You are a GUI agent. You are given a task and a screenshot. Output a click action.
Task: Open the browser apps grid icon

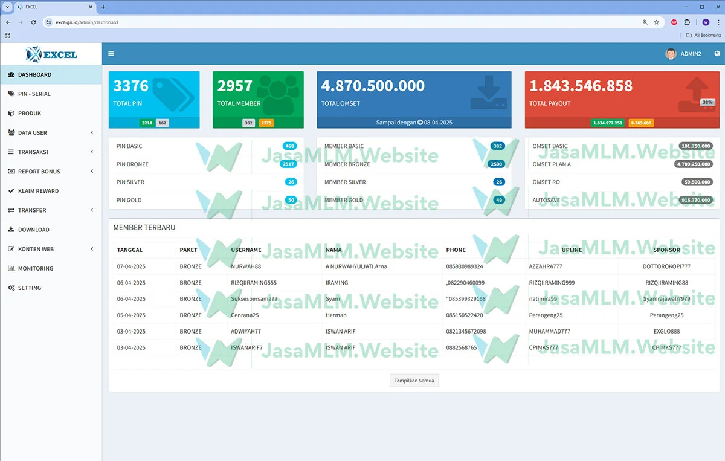tap(8, 35)
